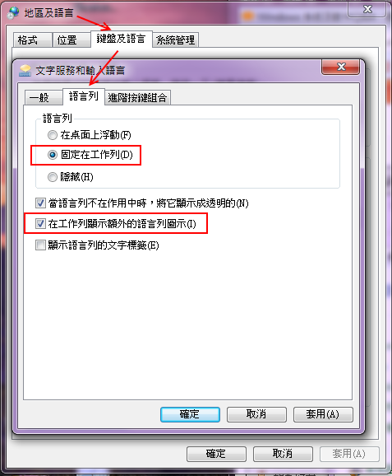Screen dimensions: 392x476
Task: Click the 文字服務和輸入語言 keyboard title icon
Action: (25, 71)
